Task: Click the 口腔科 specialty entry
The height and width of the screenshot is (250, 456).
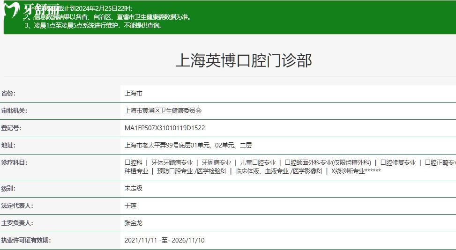Action: click(x=134, y=162)
